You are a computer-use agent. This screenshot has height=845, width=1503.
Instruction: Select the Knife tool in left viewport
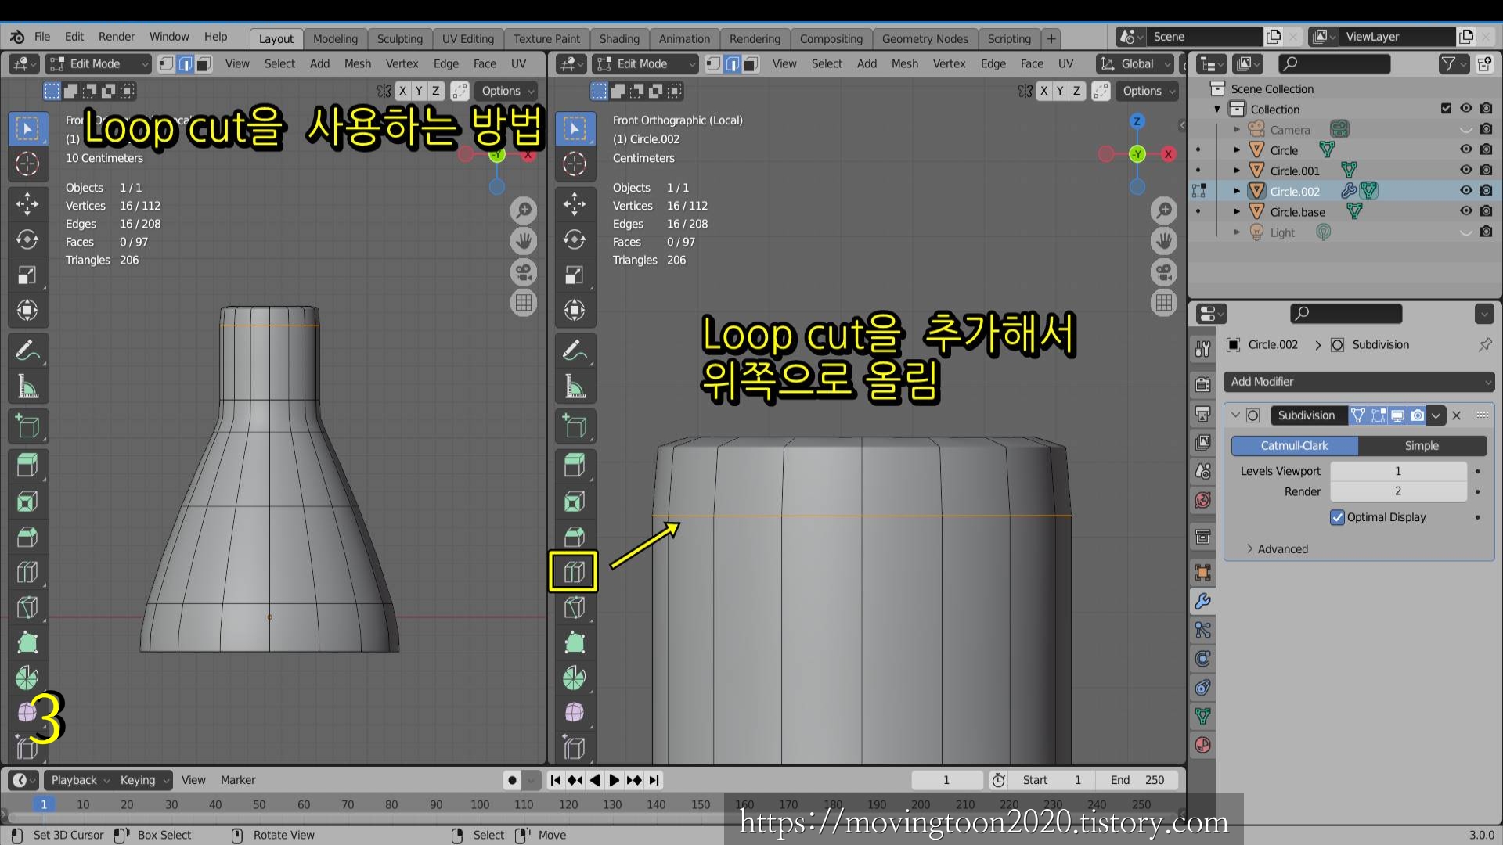click(x=27, y=607)
